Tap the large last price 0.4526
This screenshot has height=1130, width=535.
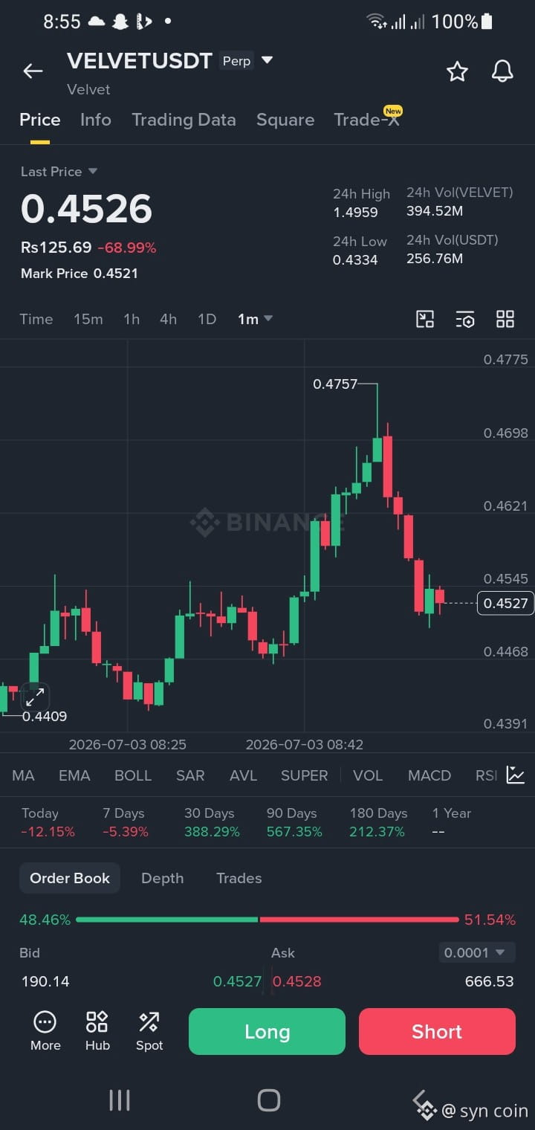[x=86, y=209]
